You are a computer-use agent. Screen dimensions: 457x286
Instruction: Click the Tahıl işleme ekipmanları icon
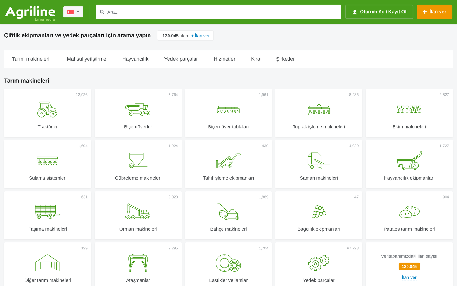pyautogui.click(x=228, y=160)
